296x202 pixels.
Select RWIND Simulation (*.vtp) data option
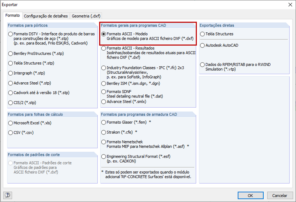[202, 64]
